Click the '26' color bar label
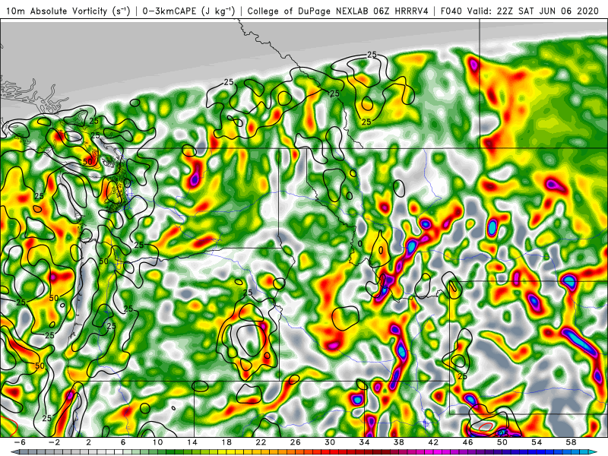The width and height of the screenshot is (608, 456). pos(296,442)
